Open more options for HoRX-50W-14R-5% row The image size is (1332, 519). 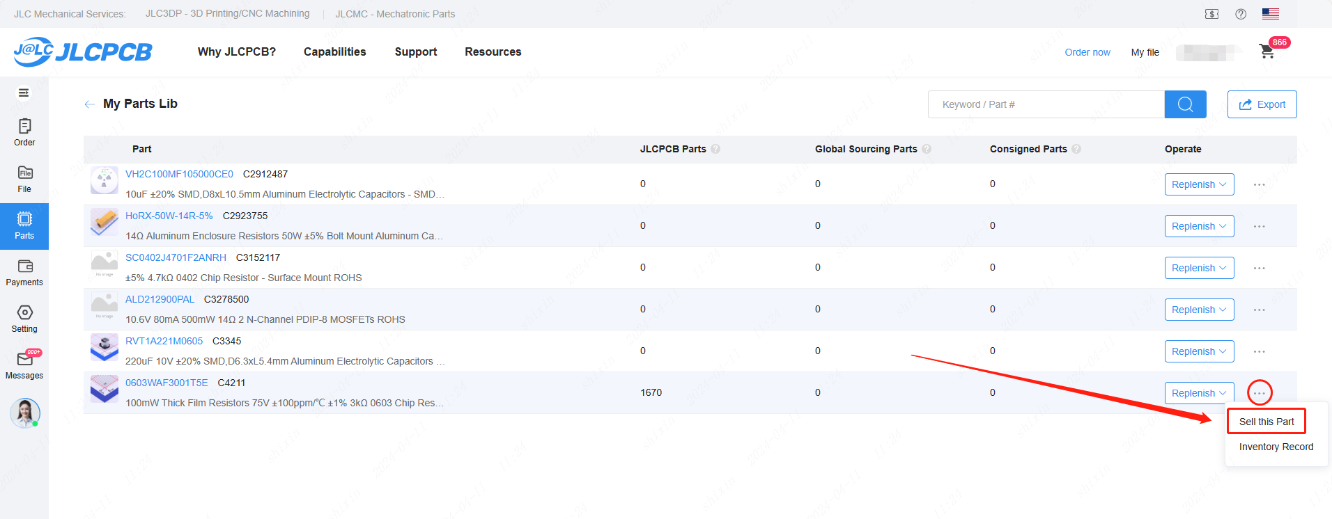coord(1260,226)
